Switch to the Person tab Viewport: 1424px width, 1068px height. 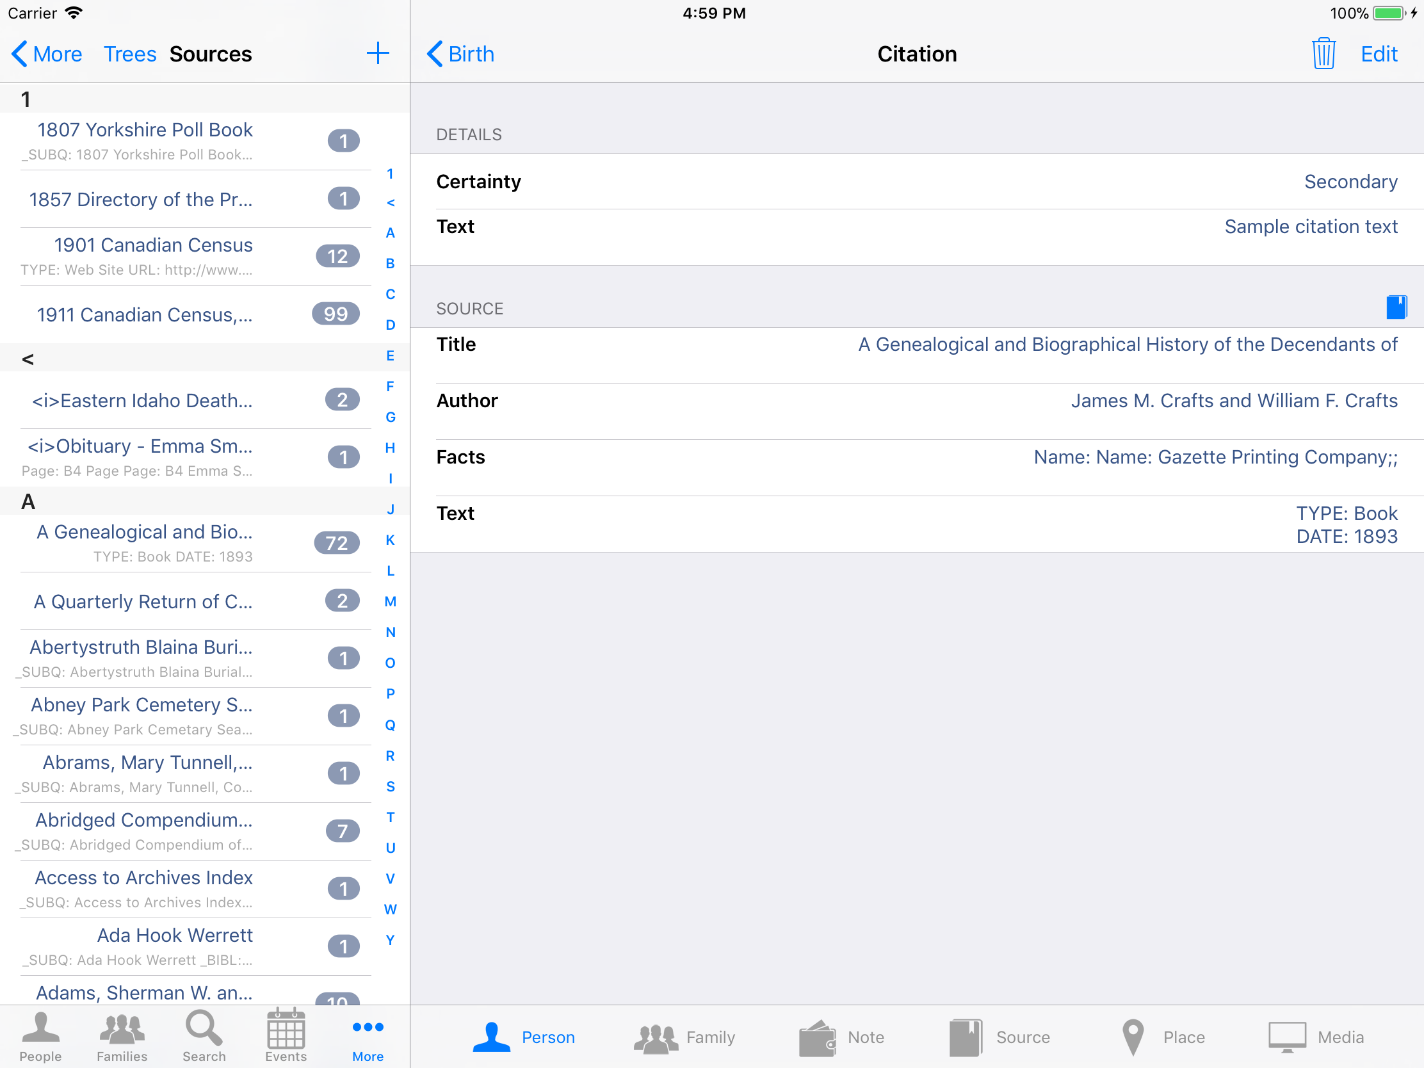click(523, 1037)
